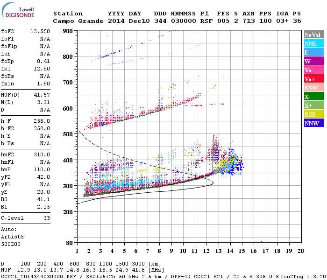Viewport: 327px width, 280px height.
Task: Click the fmin value 1.60
Action: pos(43,84)
